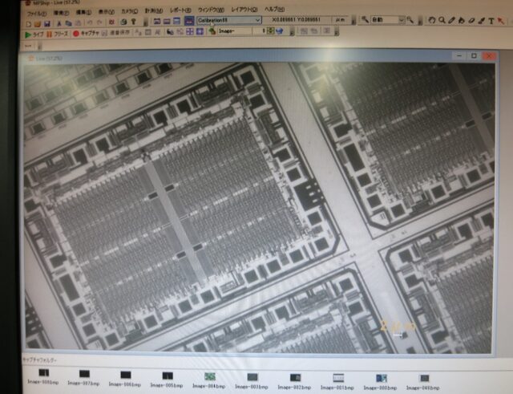This screenshot has height=394, width=513.
Task: Select thumbnail Image-007.bmp
Action: pyautogui.click(x=83, y=377)
